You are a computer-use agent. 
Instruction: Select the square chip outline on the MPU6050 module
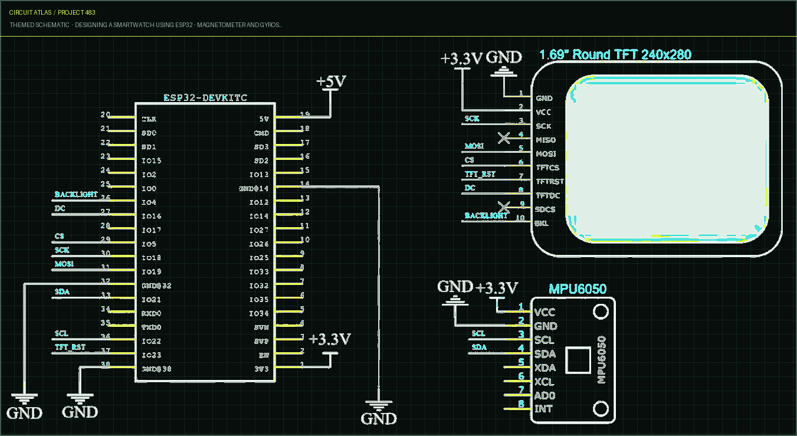[x=578, y=360]
